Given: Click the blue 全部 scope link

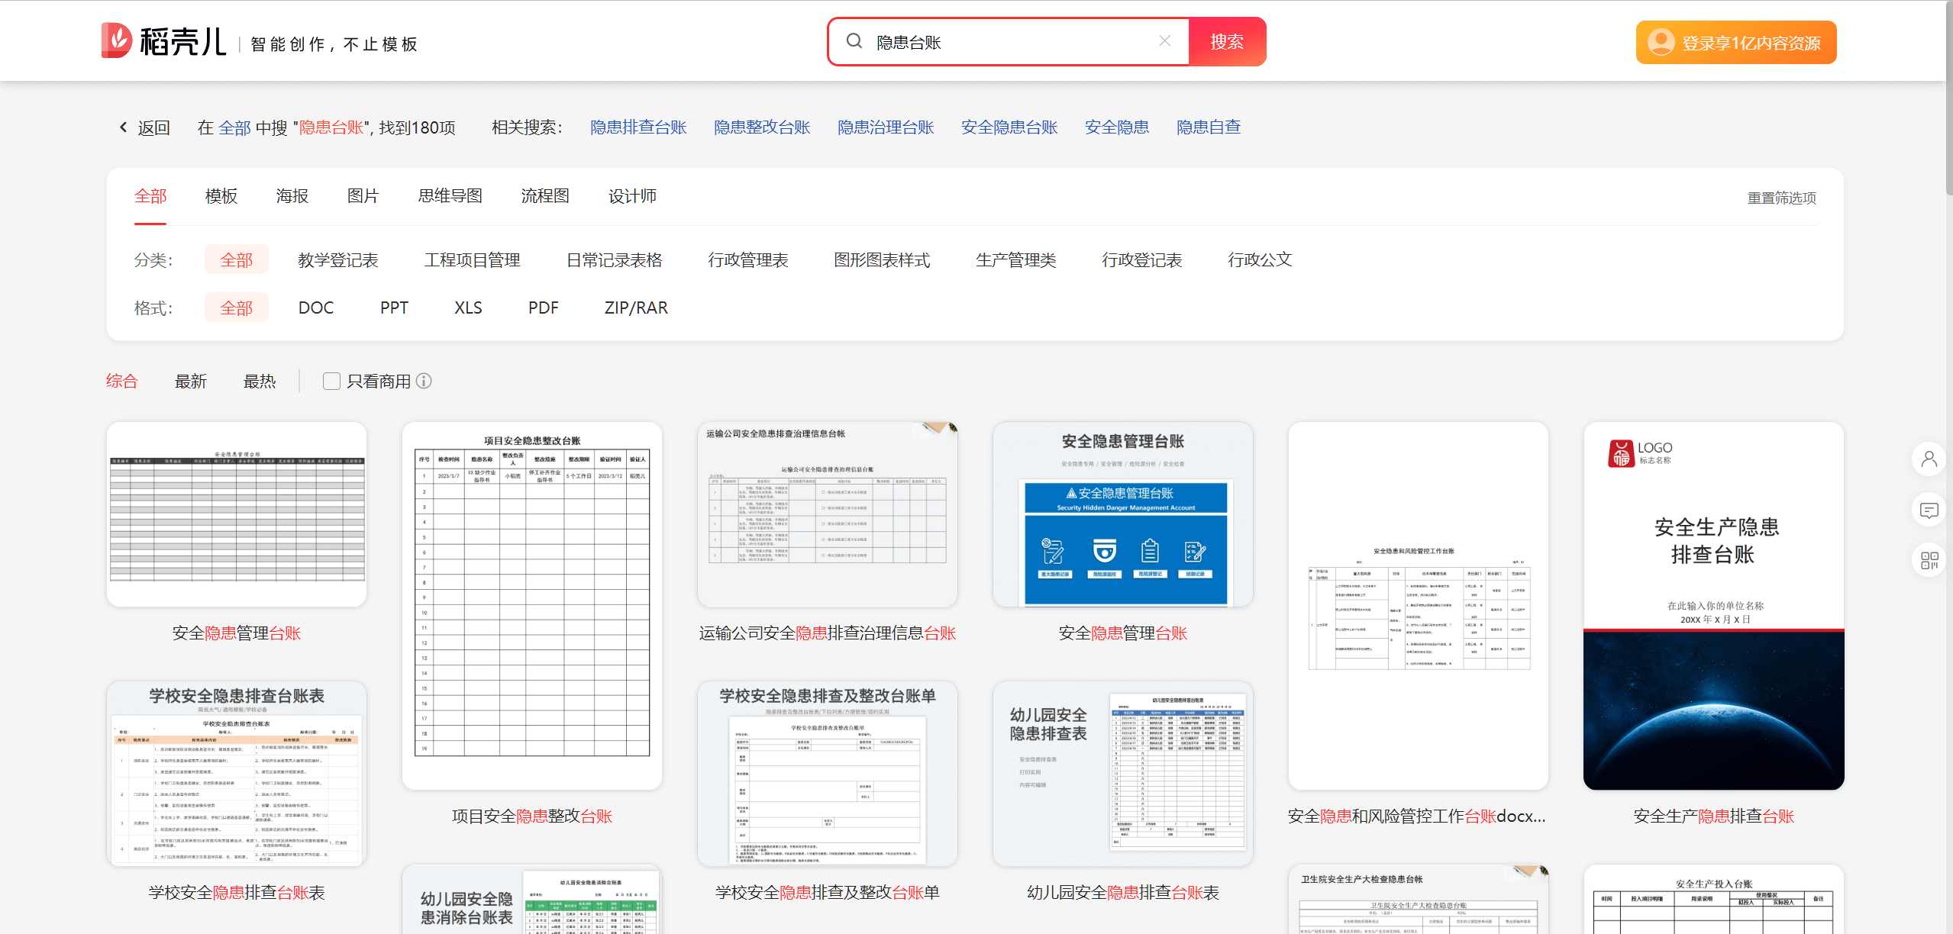Looking at the screenshot, I should 234,127.
